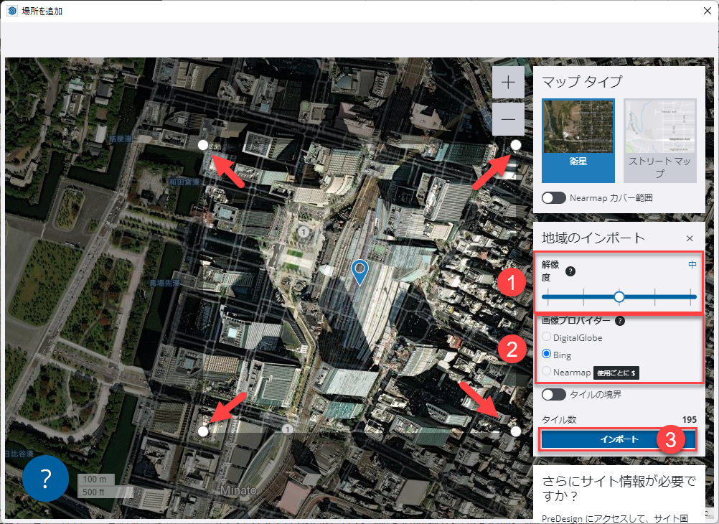Click the map zoom out minus button

coord(508,118)
